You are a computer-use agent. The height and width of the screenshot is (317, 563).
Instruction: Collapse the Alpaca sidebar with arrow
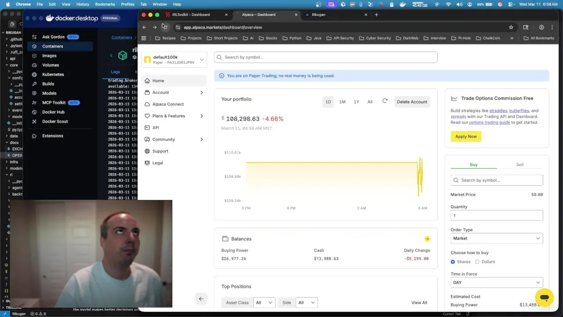point(201,299)
